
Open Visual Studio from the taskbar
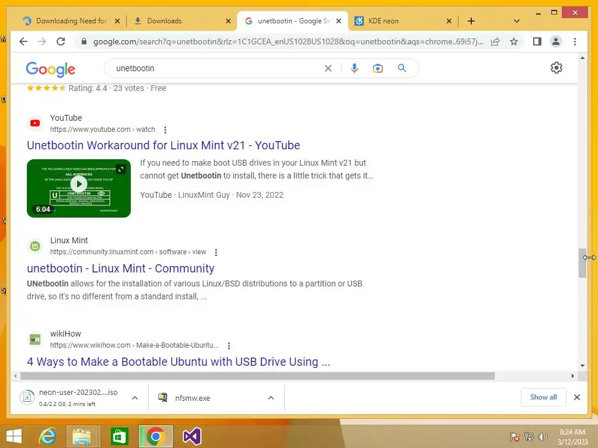(192, 436)
